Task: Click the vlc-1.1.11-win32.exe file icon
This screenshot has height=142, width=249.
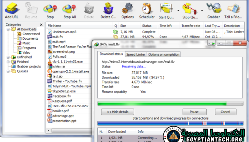Action: tap(50, 61)
